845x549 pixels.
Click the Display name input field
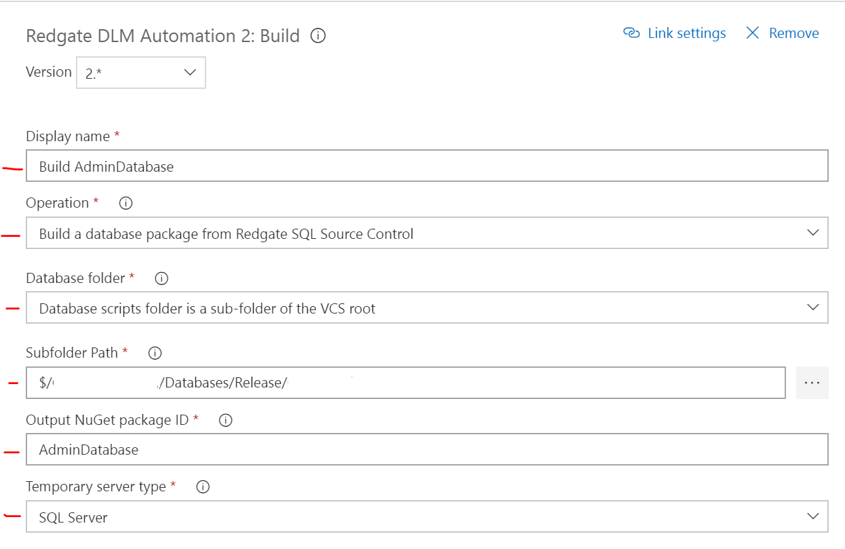click(427, 166)
